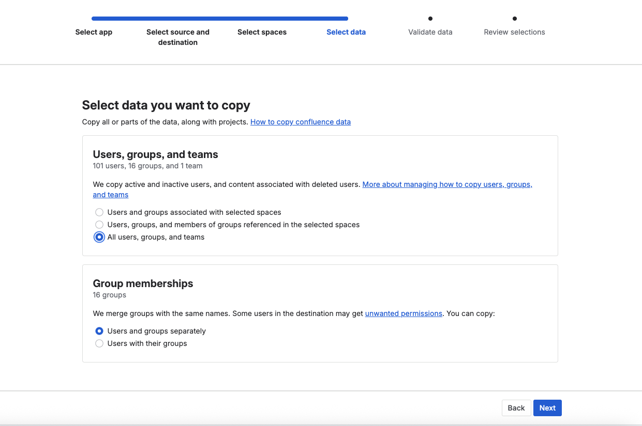Click 'More about managing how to copy users' link
The height and width of the screenshot is (426, 642).
447,184
